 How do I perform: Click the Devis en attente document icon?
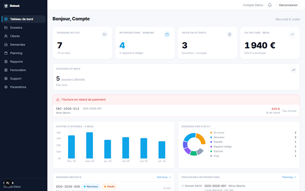pyautogui.click(x=230, y=34)
